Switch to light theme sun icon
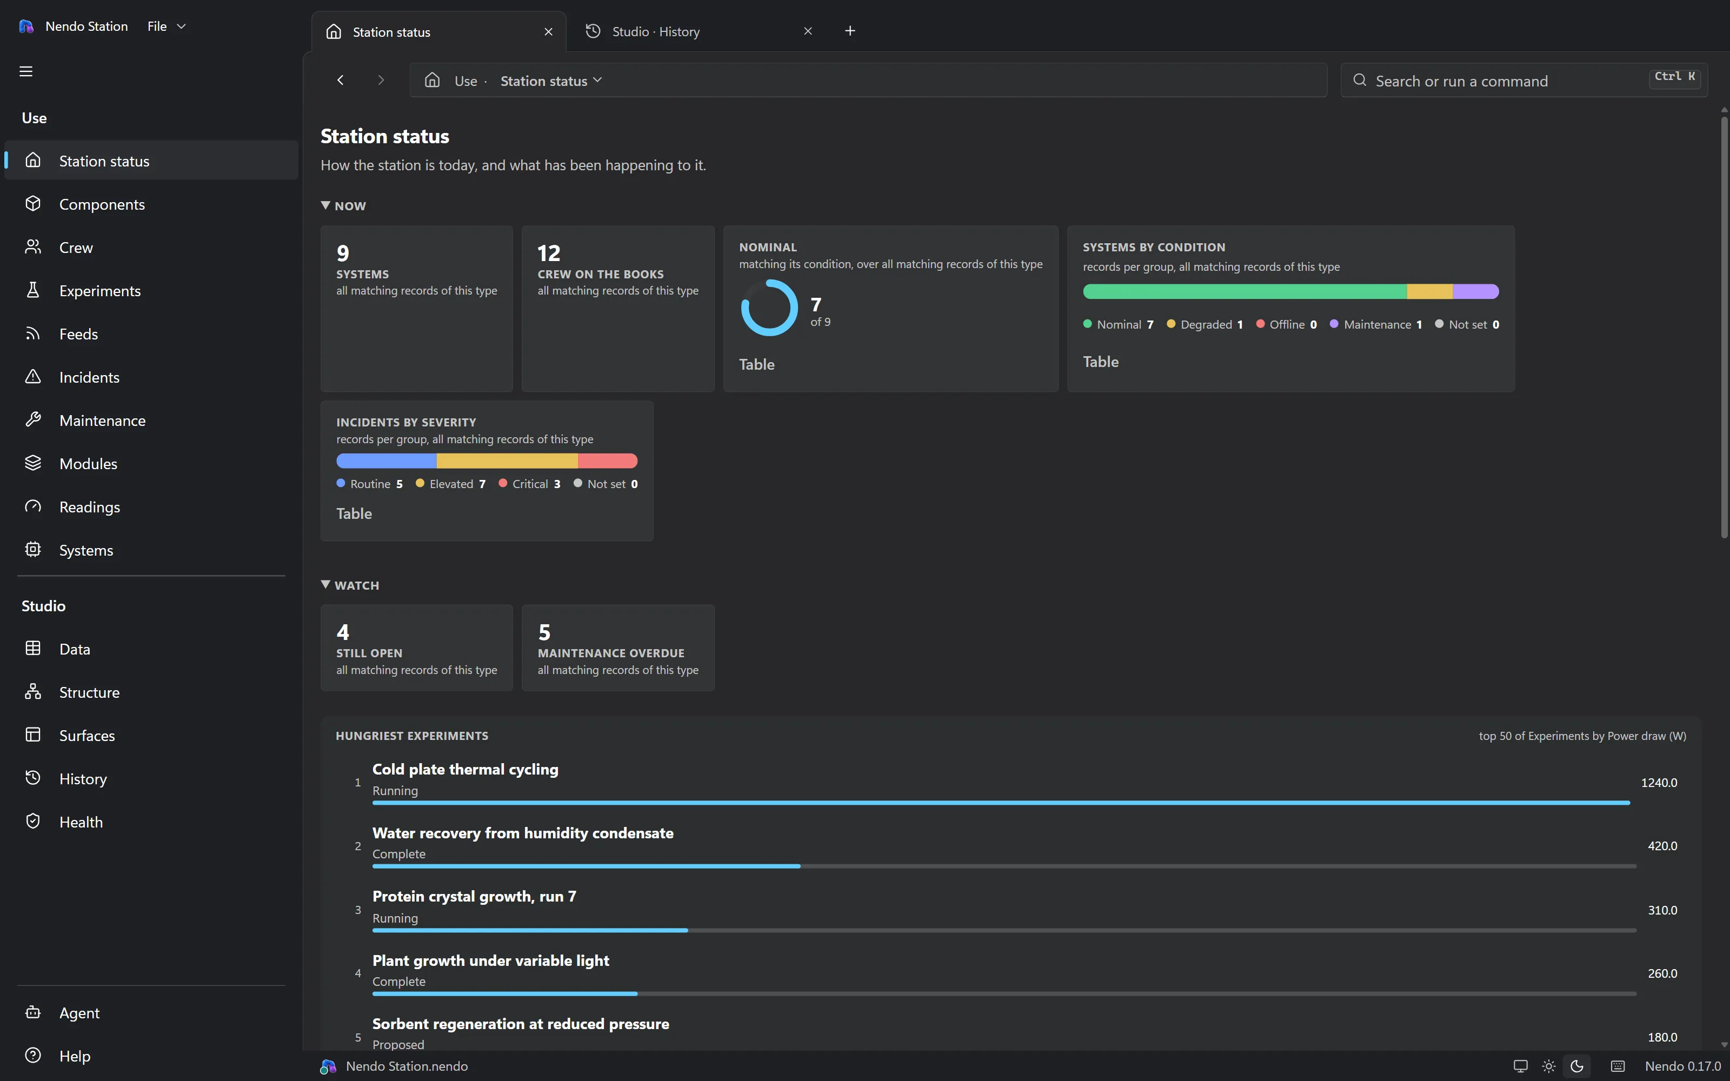Image resolution: width=1730 pixels, height=1081 pixels. pyautogui.click(x=1548, y=1066)
